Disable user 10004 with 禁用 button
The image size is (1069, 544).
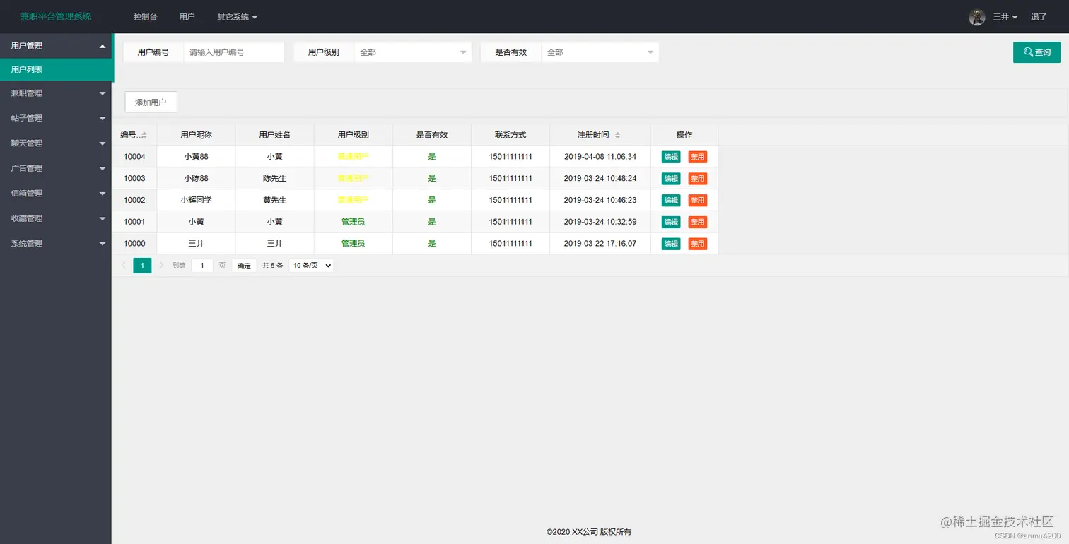(698, 157)
